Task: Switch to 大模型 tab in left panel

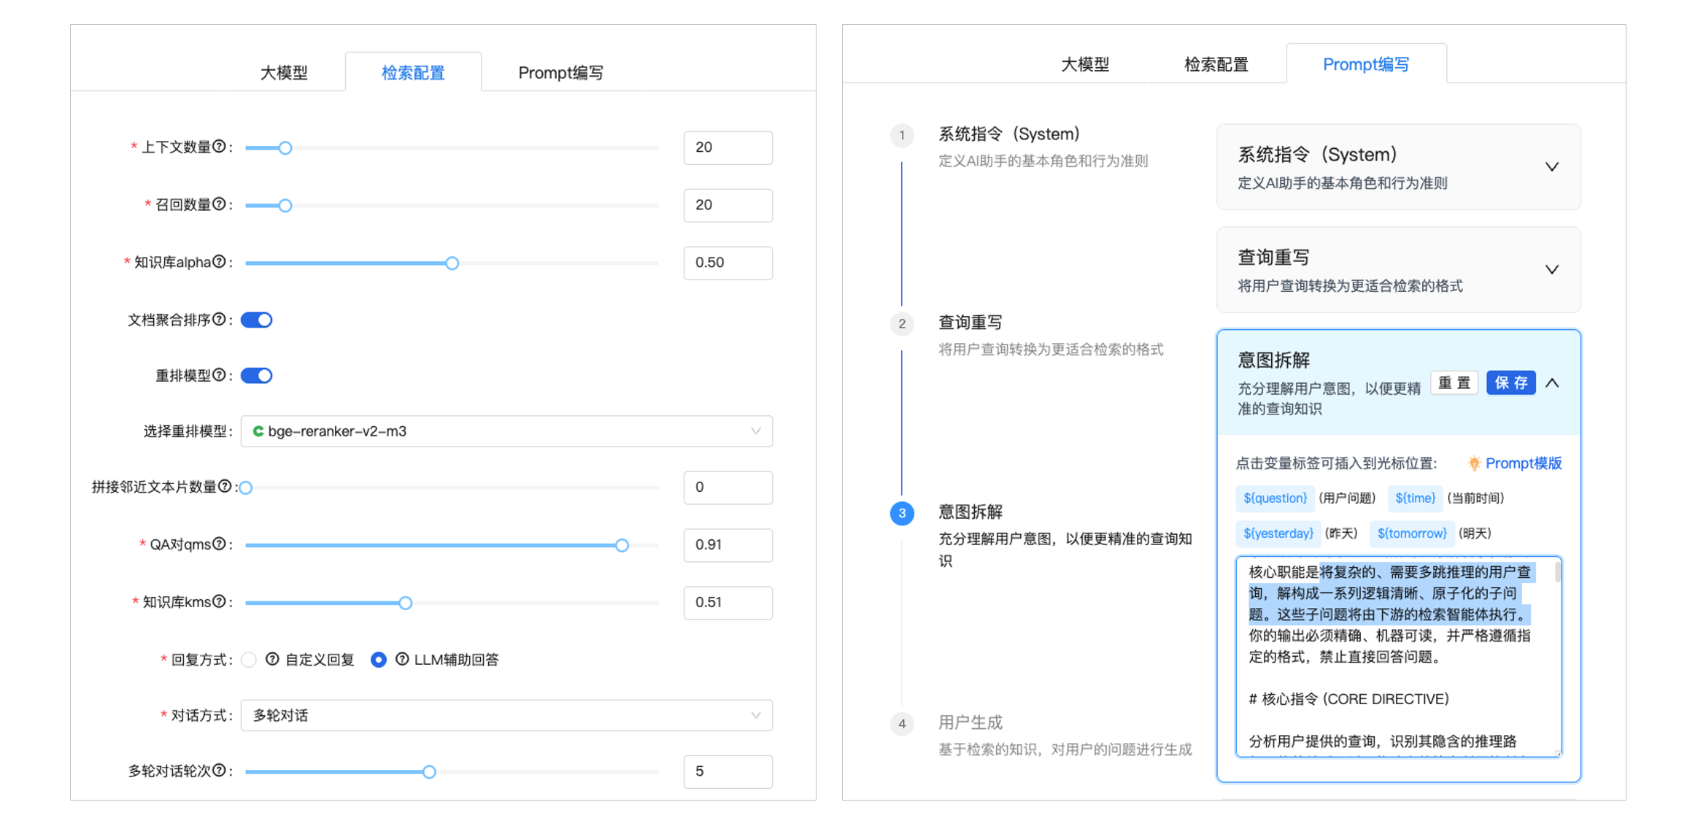Action: (x=284, y=73)
